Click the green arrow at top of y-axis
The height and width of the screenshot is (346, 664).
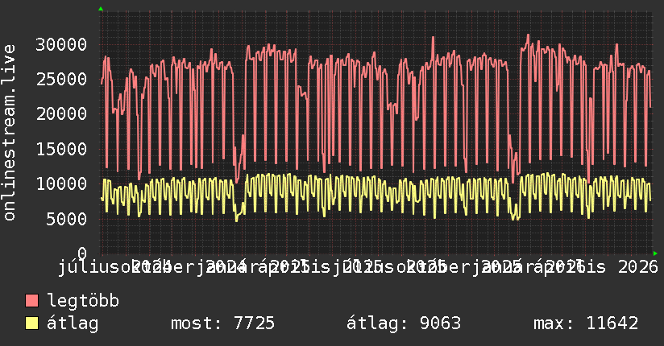[101, 9]
